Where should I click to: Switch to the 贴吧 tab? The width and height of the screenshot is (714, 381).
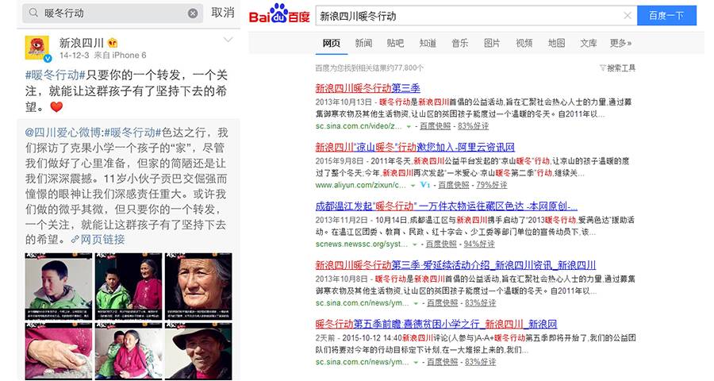395,44
